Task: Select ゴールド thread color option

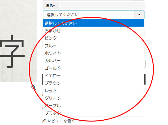Action: [93, 68]
